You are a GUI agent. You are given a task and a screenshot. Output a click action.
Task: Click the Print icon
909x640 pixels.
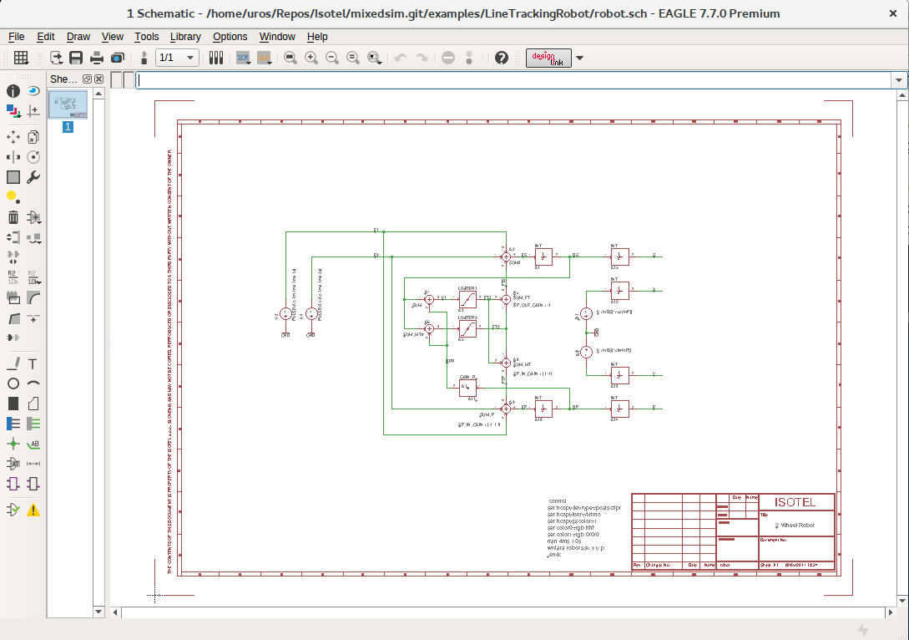coord(96,58)
